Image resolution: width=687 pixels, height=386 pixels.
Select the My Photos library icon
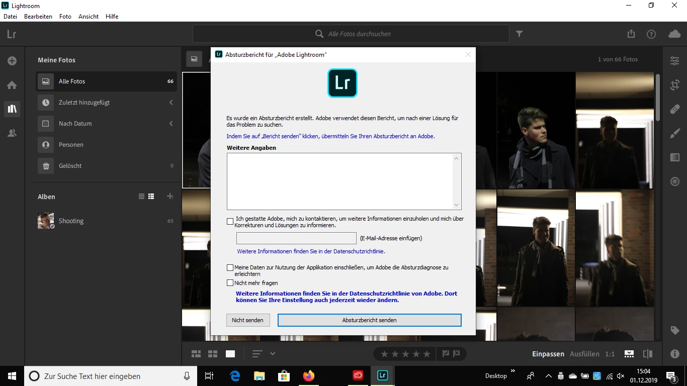12,109
